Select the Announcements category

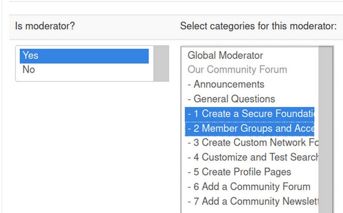pos(229,84)
